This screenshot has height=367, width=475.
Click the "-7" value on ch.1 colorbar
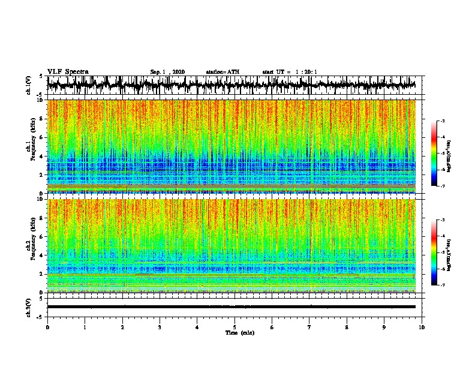(x=442, y=186)
